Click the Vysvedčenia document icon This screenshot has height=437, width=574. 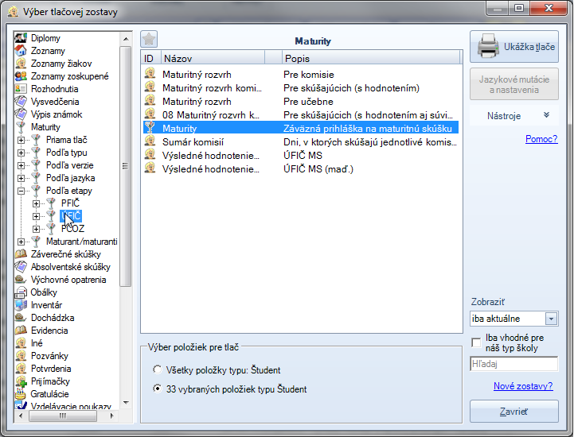[21, 102]
